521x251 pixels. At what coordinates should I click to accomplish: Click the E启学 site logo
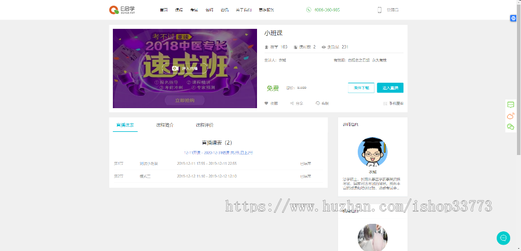click(122, 10)
